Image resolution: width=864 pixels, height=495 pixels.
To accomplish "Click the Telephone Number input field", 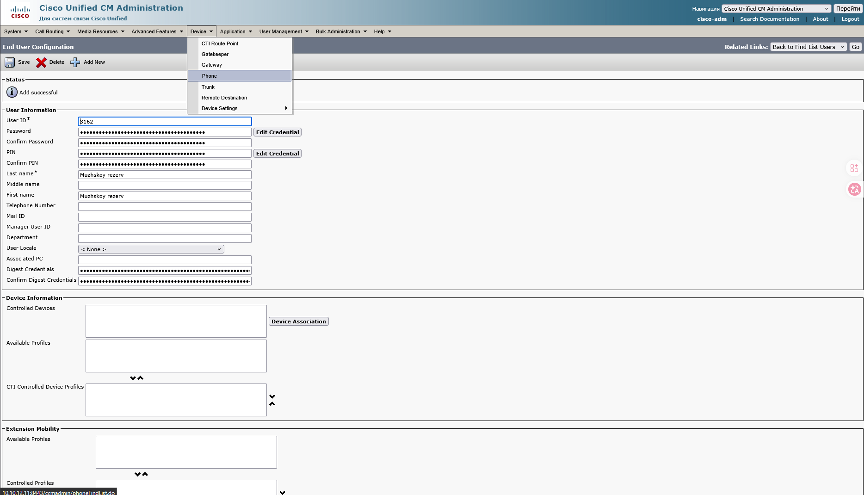I will pyautogui.click(x=165, y=206).
